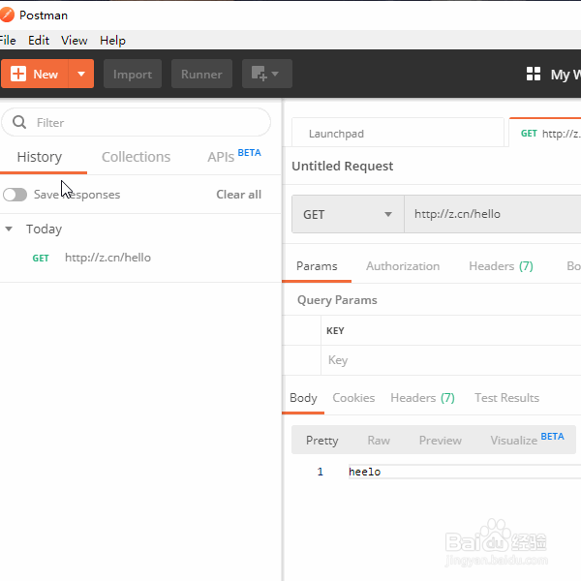Select the Test Results tab
Screen dimensions: 581x581
506,398
